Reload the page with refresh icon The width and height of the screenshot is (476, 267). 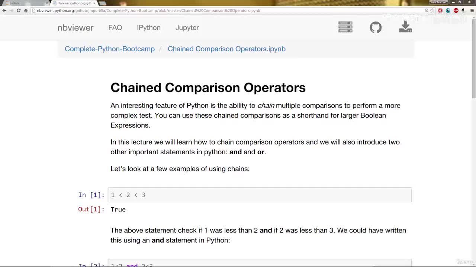19,10
